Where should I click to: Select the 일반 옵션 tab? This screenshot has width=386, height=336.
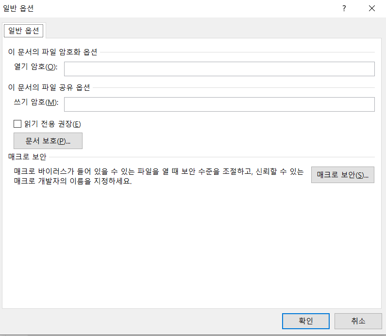(24, 31)
